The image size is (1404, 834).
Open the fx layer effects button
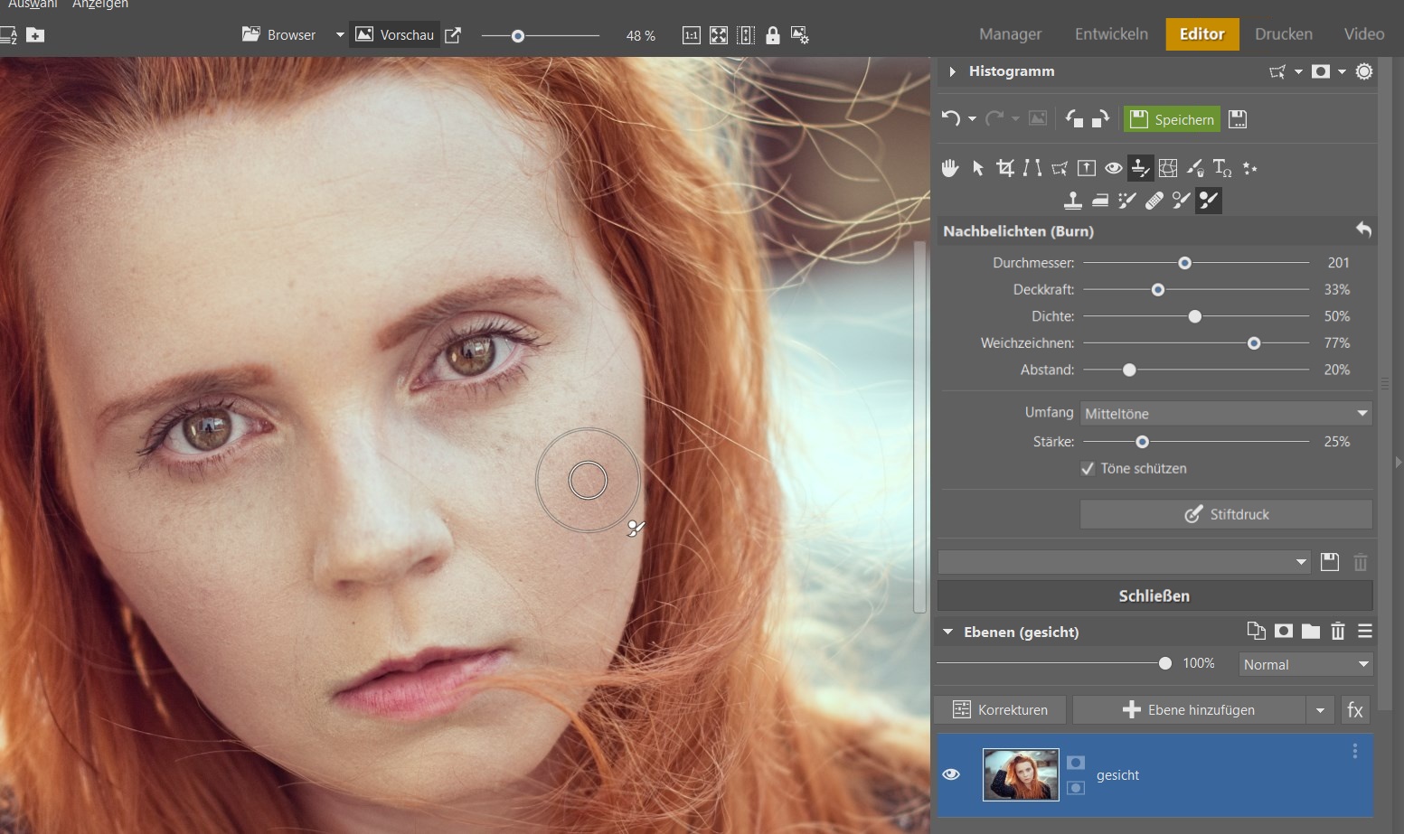(x=1355, y=710)
